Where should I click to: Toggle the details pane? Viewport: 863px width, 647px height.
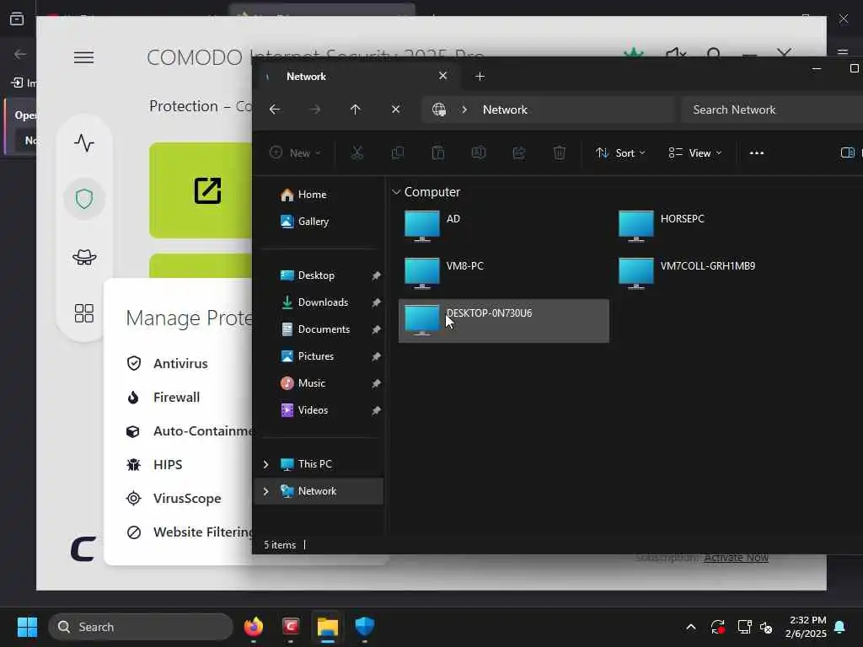[x=848, y=152]
